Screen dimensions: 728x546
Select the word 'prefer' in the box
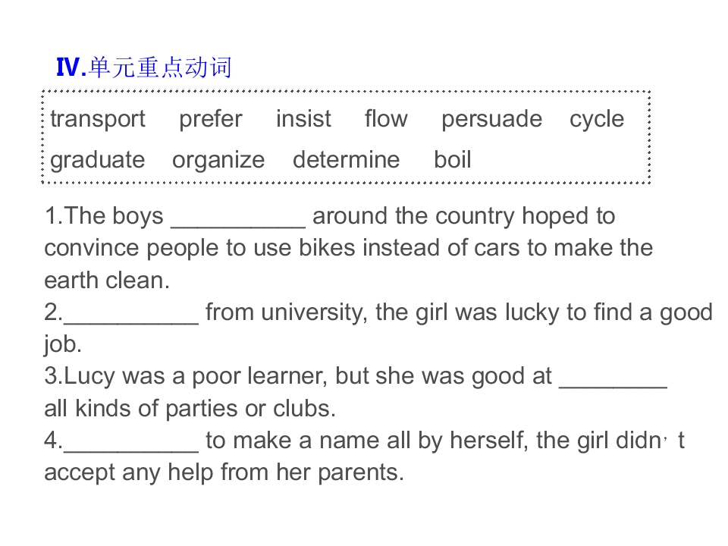coord(211,119)
